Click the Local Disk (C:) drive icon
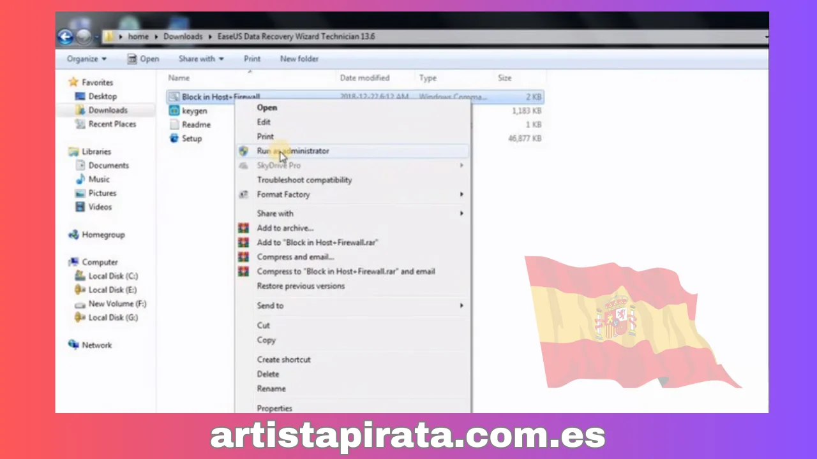This screenshot has height=459, width=817. [x=80, y=276]
